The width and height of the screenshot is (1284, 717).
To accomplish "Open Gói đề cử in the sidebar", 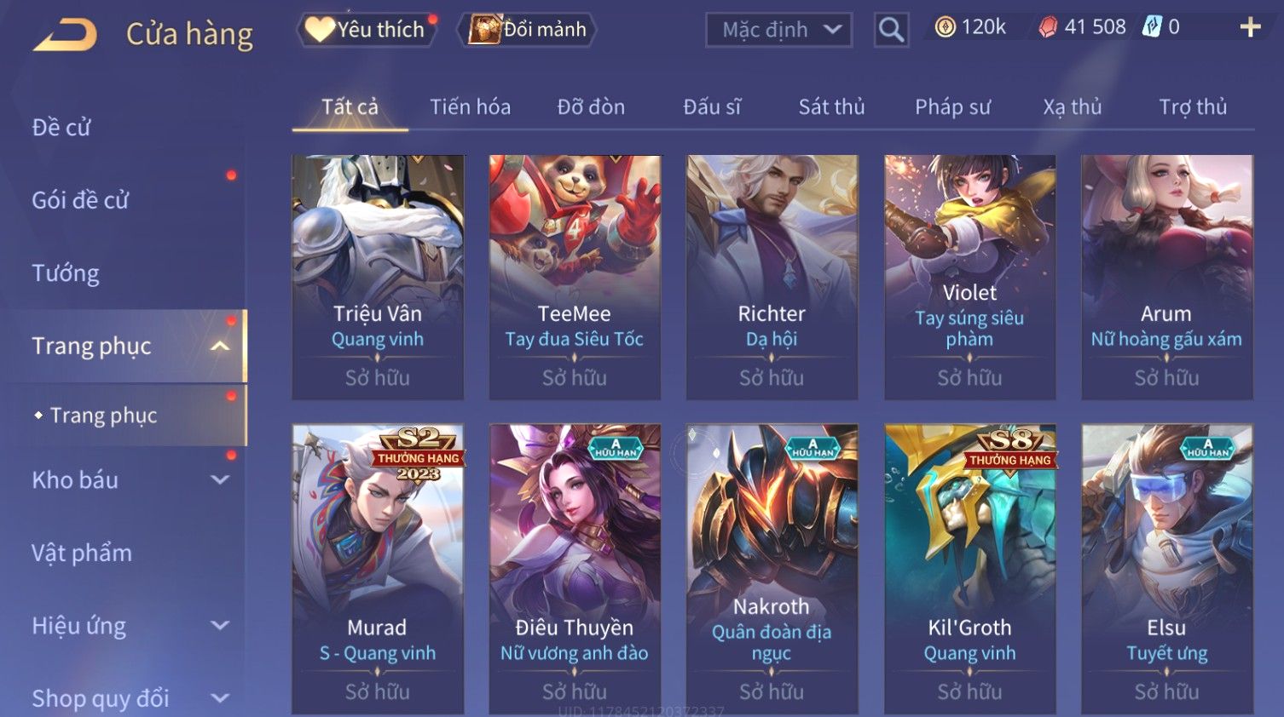I will (80, 200).
